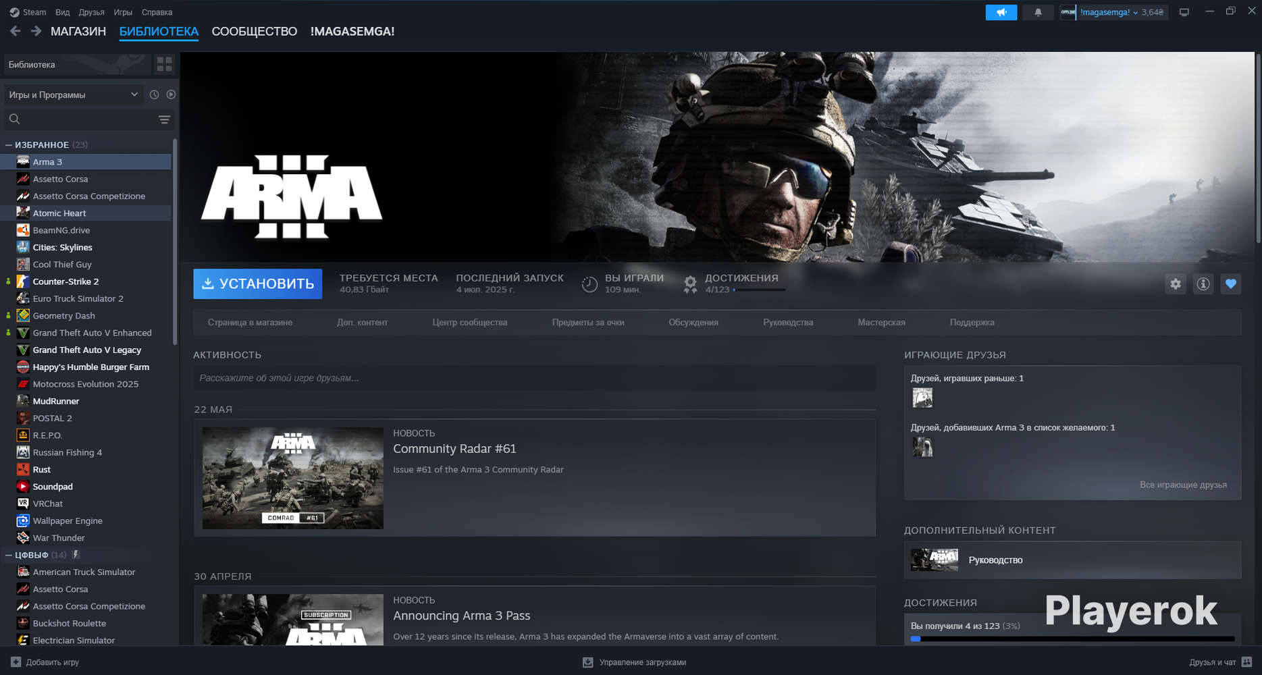Open the Вид menu

point(62,12)
